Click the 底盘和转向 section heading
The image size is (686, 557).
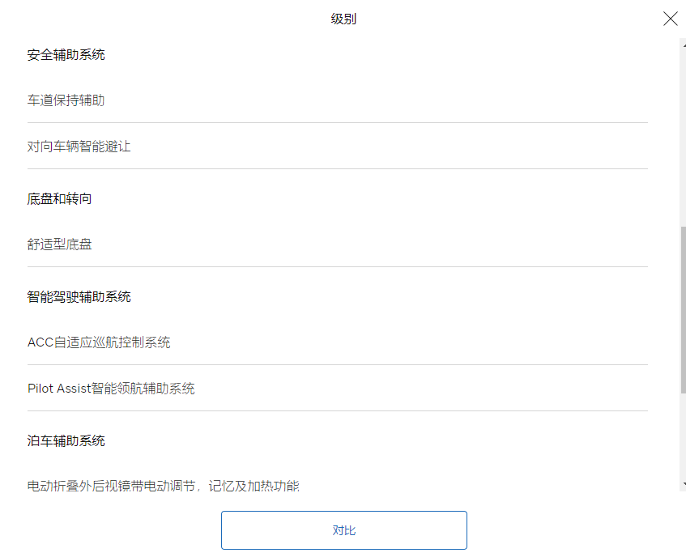tap(59, 198)
